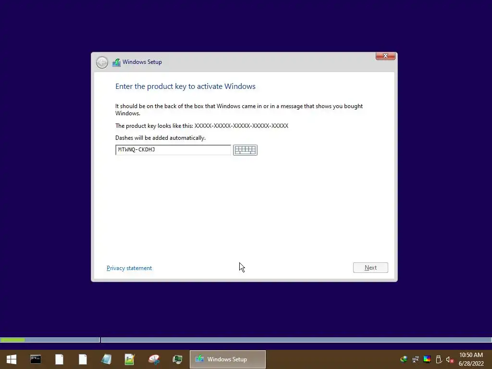492x369 pixels.
Task: Click 'Dashes will be added automatically' text
Action: coord(160,138)
